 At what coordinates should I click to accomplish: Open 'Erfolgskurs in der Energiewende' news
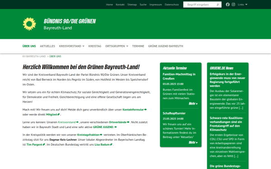click(228, 80)
